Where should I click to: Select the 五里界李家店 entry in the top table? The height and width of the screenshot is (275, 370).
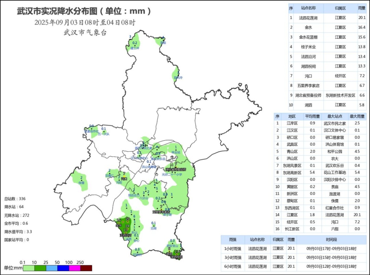tap(308, 85)
